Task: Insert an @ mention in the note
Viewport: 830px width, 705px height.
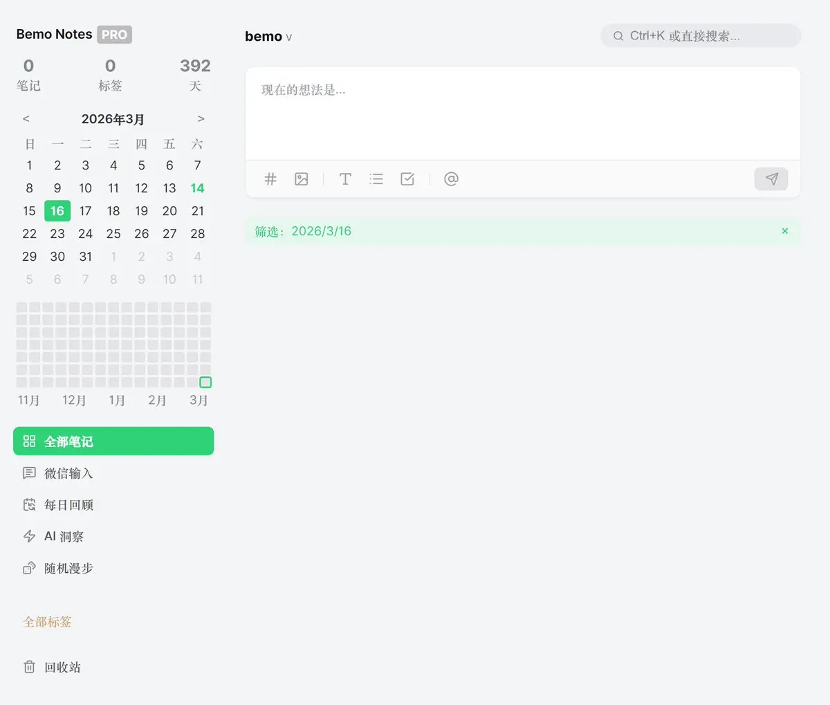Action: tap(451, 179)
